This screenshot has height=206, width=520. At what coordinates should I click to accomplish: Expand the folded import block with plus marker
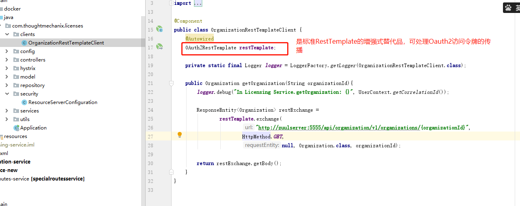(x=172, y=3)
